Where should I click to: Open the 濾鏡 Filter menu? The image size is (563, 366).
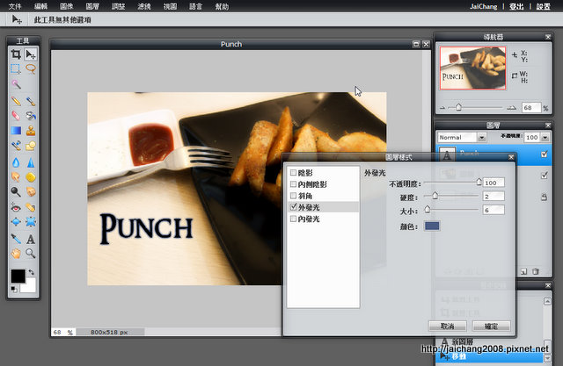pos(144,6)
